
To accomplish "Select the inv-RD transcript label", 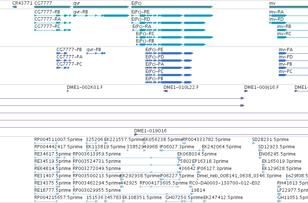I will click(x=277, y=19).
